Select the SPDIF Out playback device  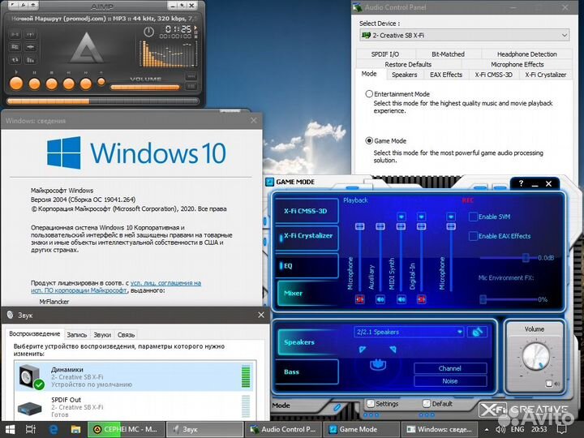(x=135, y=406)
